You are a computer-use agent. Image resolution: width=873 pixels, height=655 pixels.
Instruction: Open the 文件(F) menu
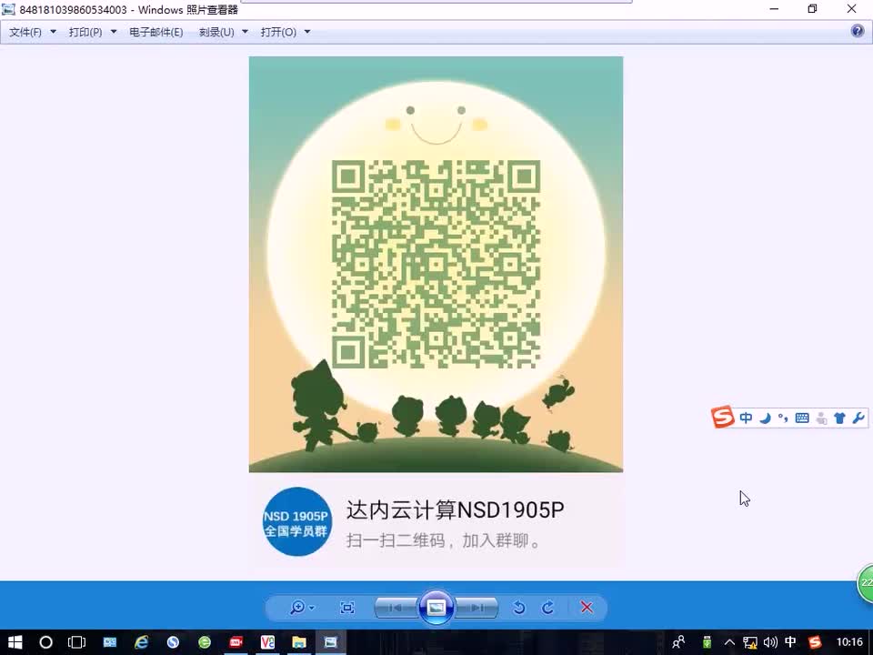coord(25,33)
